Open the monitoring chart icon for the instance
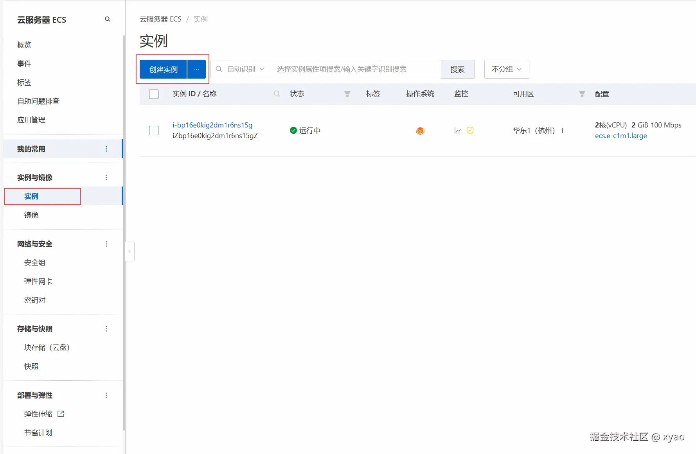696x454 pixels. (x=458, y=131)
